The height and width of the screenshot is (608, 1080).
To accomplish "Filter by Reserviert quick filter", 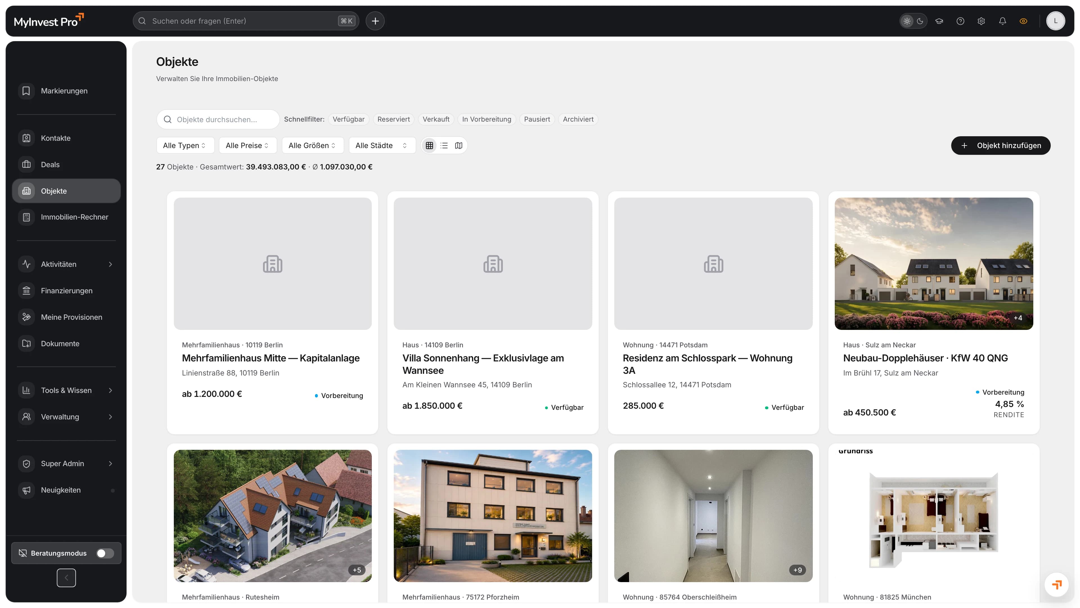I will (x=393, y=119).
